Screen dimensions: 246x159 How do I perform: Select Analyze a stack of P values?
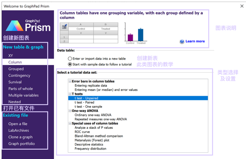click(x=94, y=128)
